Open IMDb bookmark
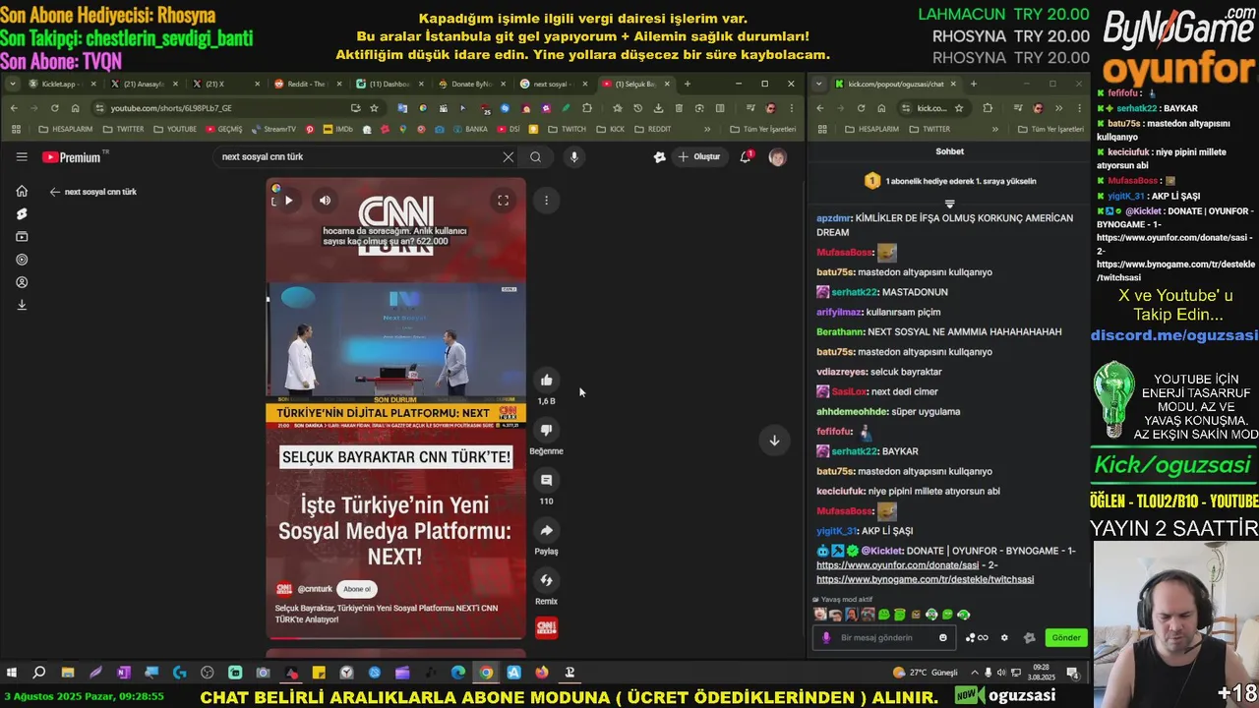The image size is (1259, 708). click(x=337, y=129)
